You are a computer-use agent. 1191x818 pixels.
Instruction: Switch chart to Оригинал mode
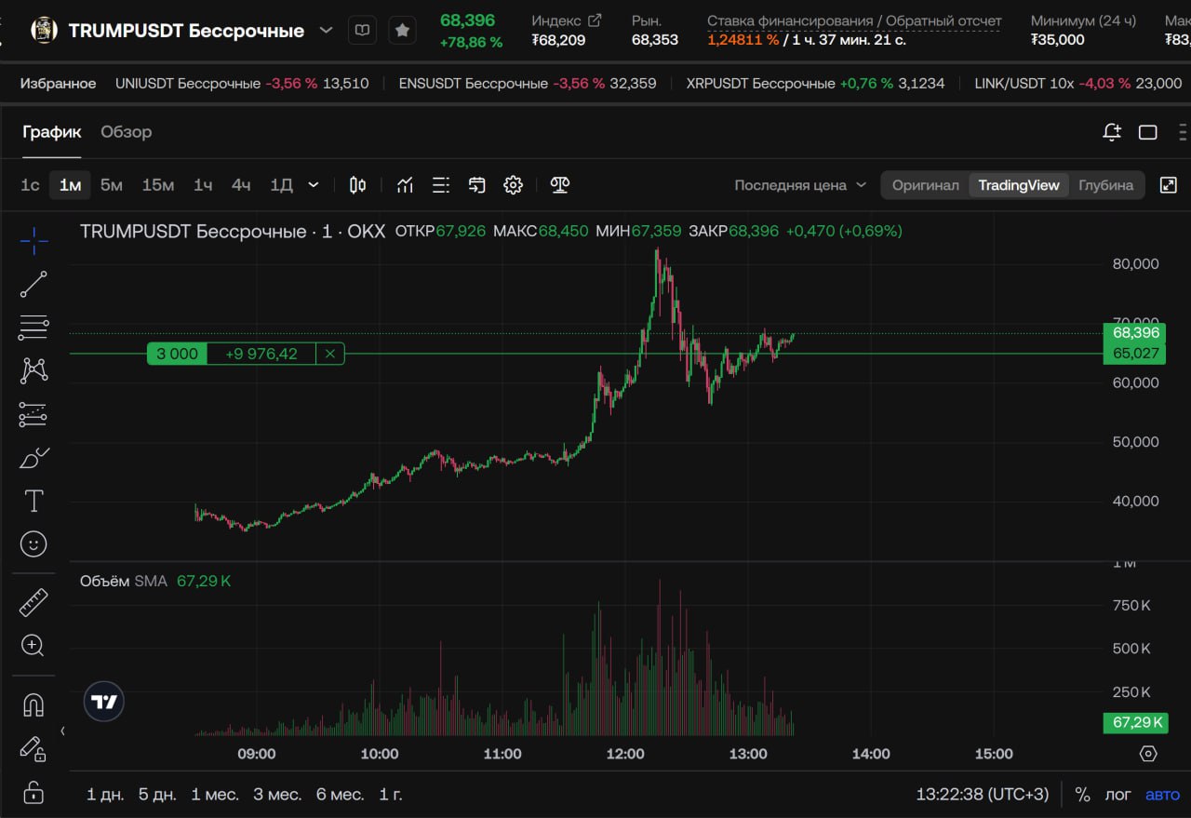coord(925,185)
